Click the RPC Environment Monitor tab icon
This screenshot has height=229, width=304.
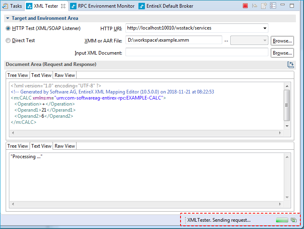point(73,6)
